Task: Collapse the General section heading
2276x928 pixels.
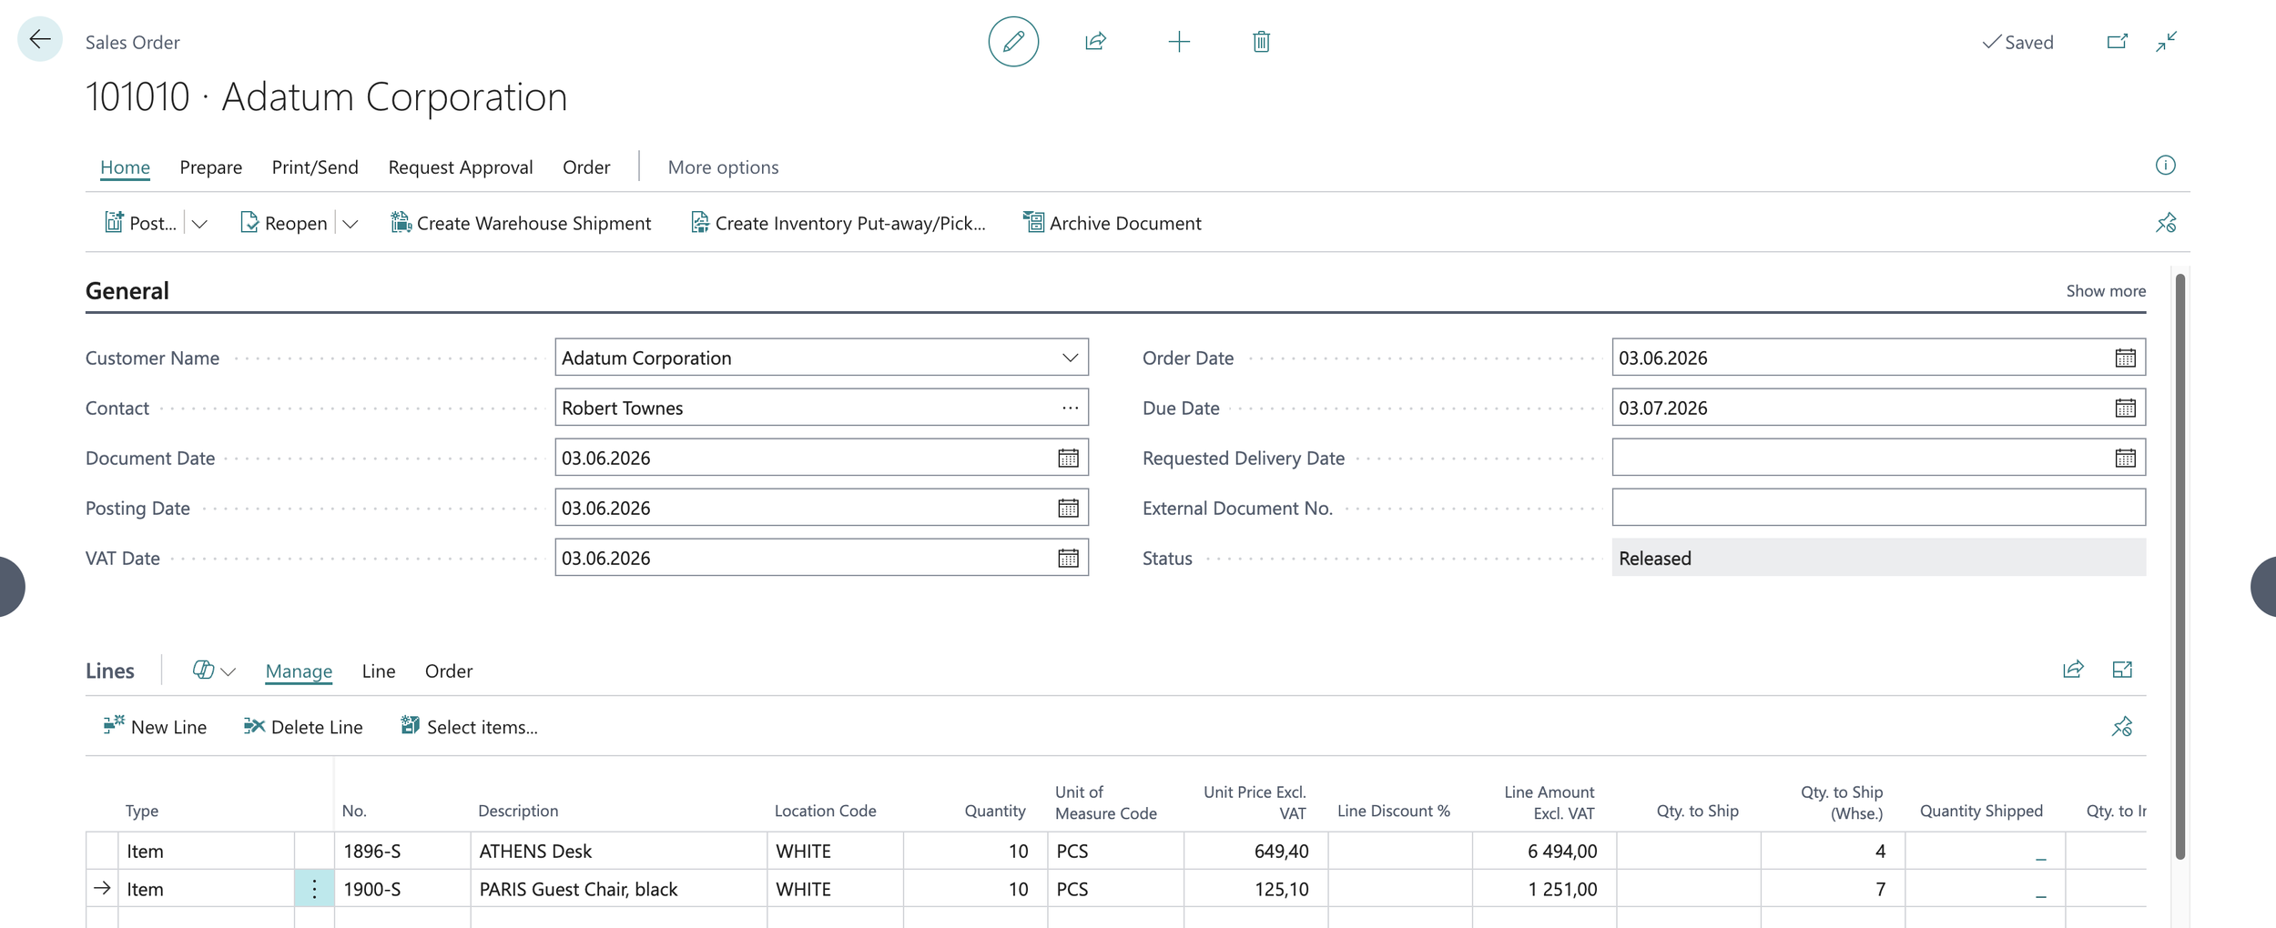Action: point(127,291)
